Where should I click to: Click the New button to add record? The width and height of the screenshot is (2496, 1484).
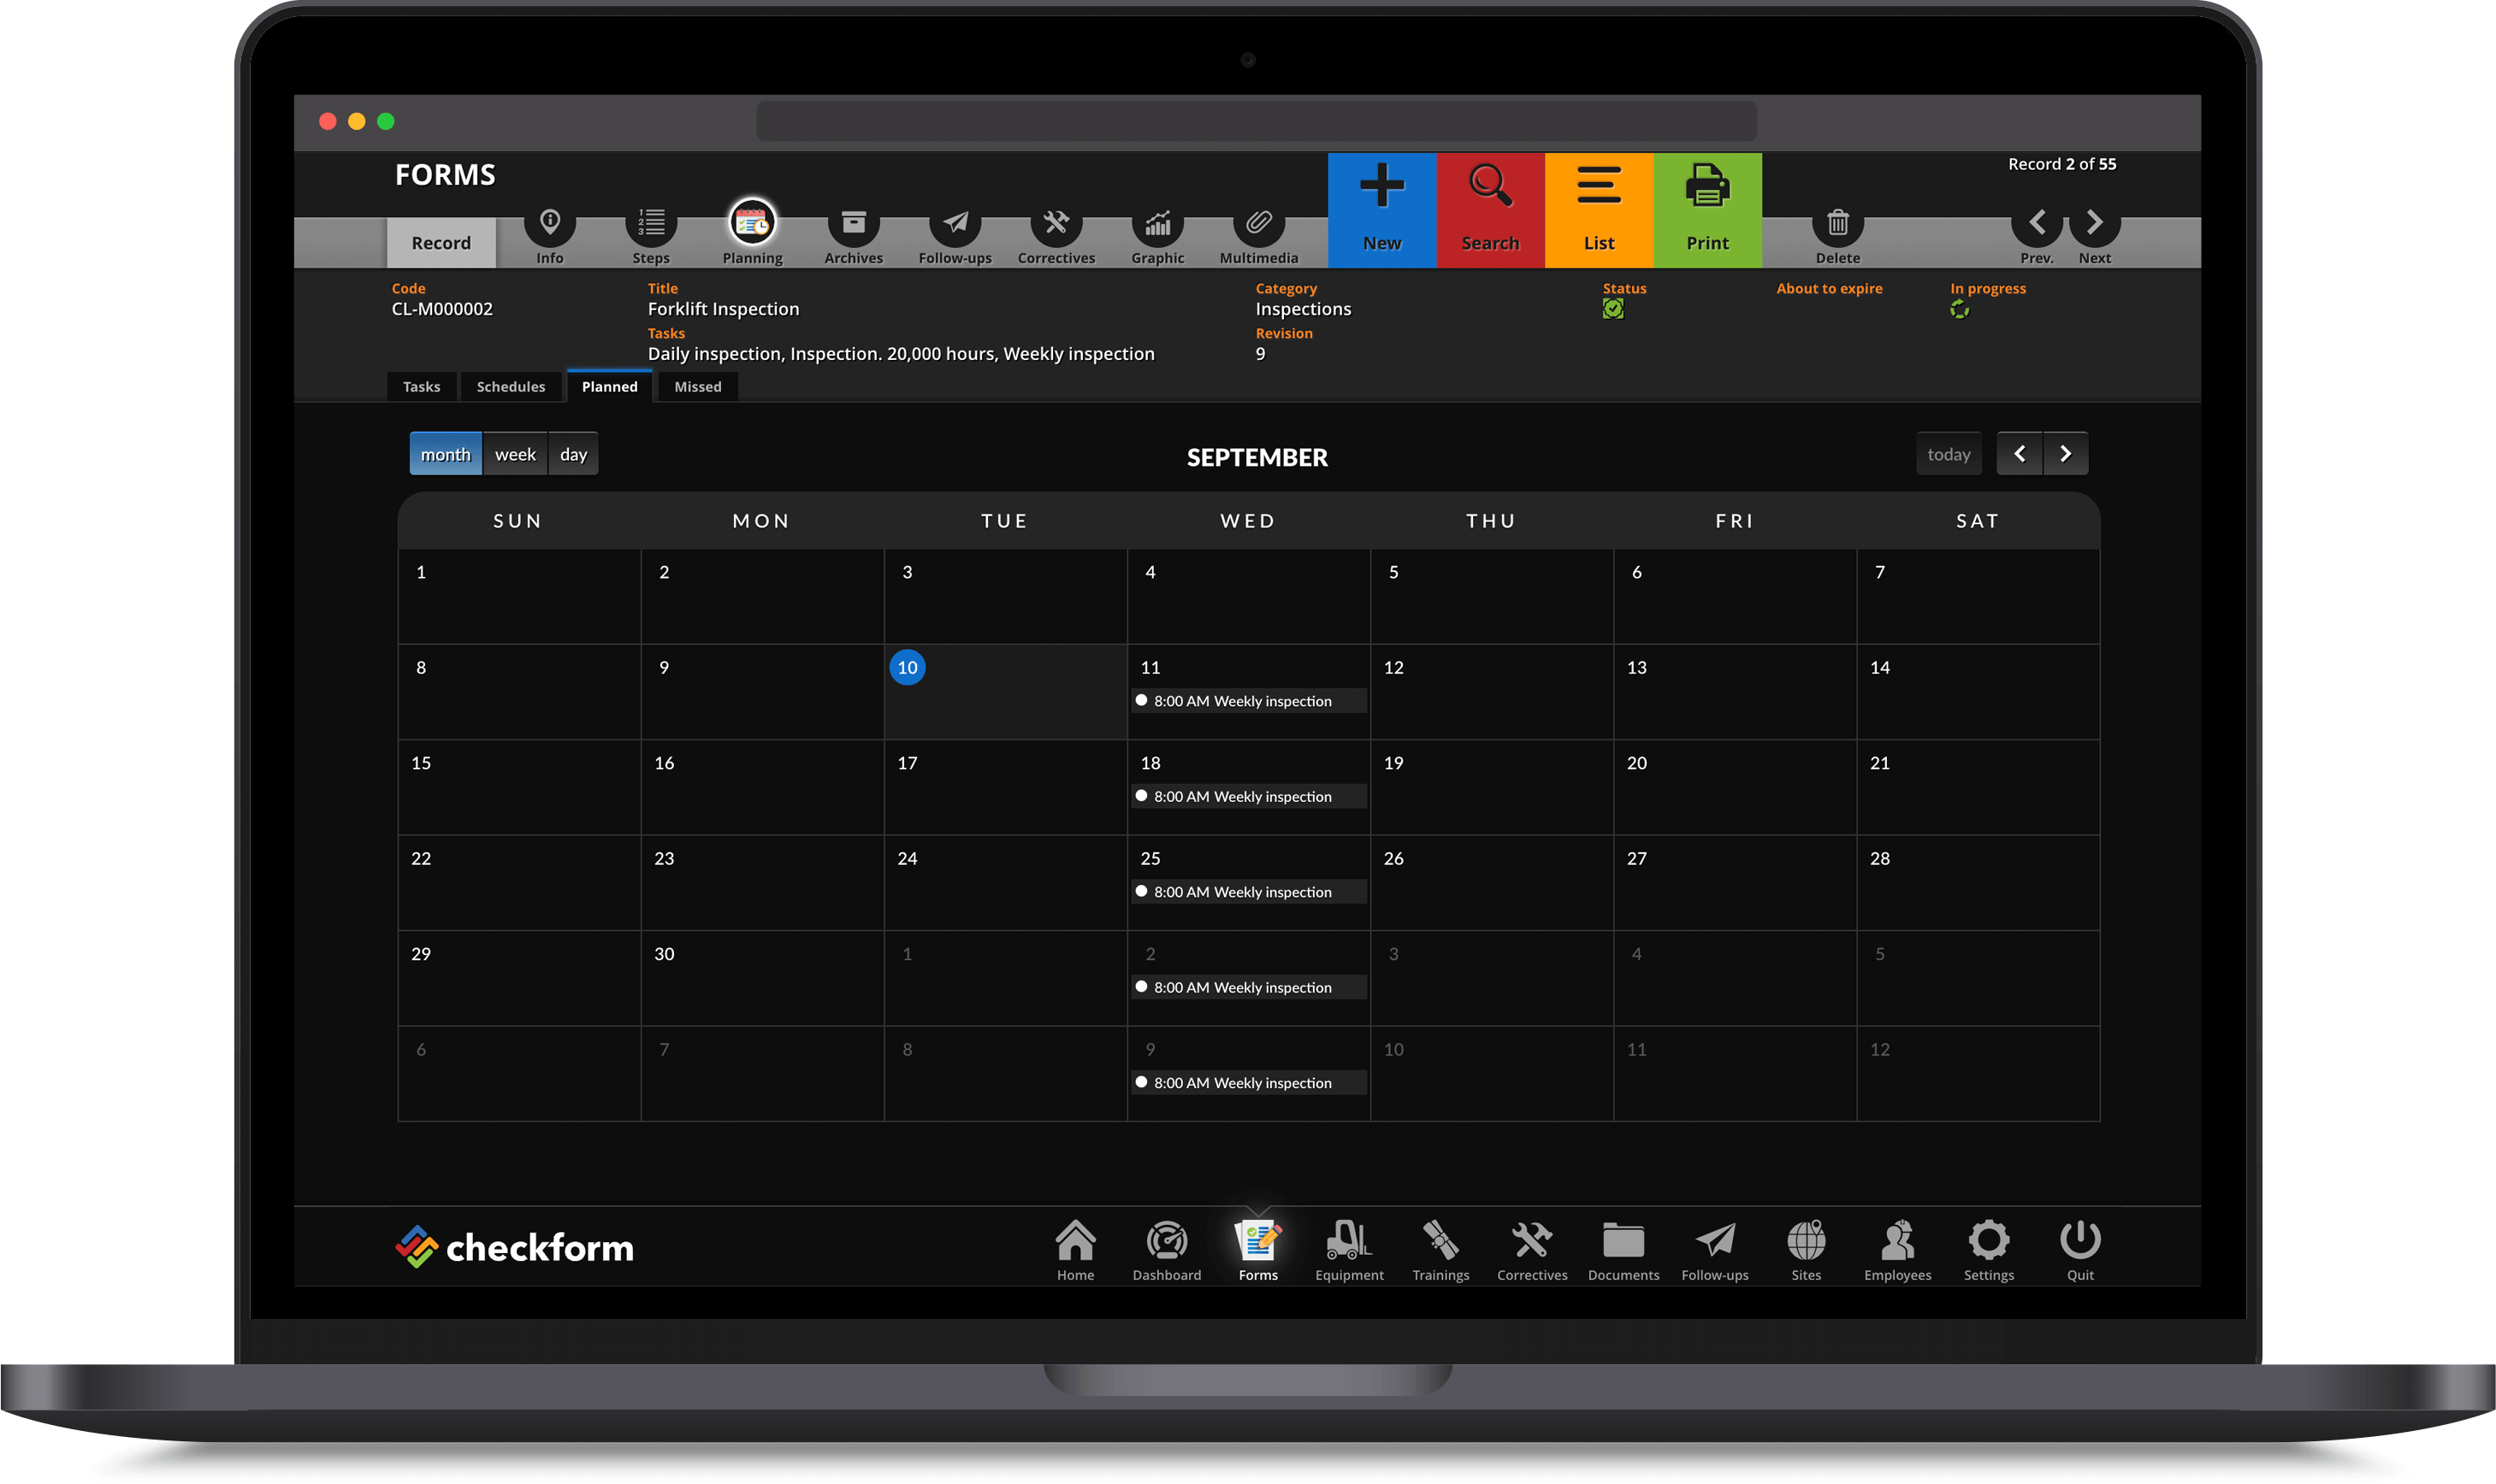(1382, 209)
